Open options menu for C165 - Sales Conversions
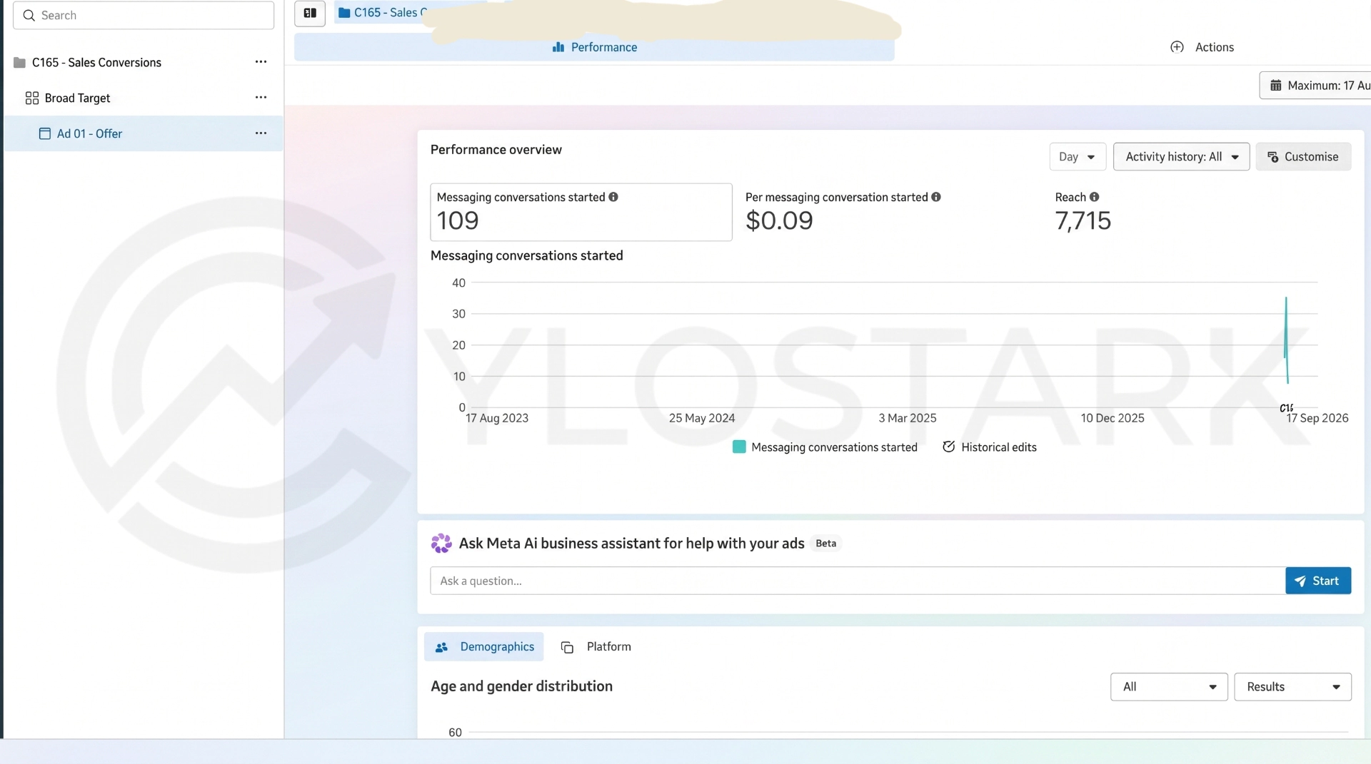The width and height of the screenshot is (1371, 764). [x=261, y=62]
